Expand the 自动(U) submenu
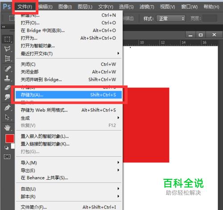 (x=69, y=189)
